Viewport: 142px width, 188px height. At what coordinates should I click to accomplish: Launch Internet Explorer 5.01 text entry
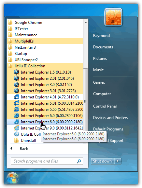51,103
